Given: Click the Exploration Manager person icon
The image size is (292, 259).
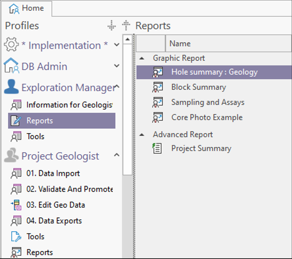Looking at the screenshot, I should [11, 88].
